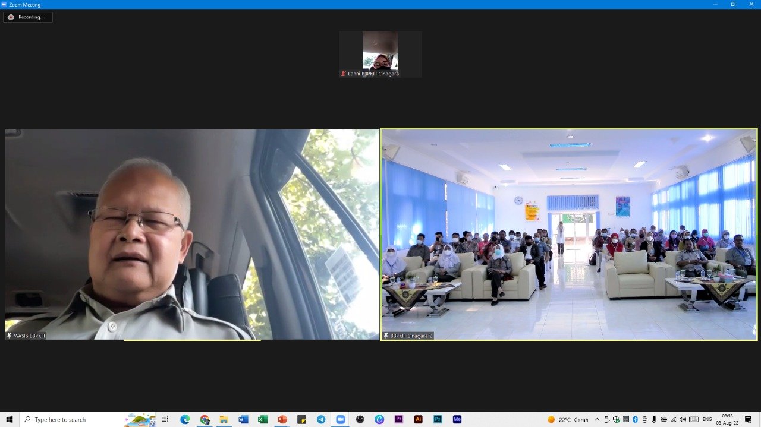Select BBPKH Cinagara 2 video tile

[x=569, y=235]
